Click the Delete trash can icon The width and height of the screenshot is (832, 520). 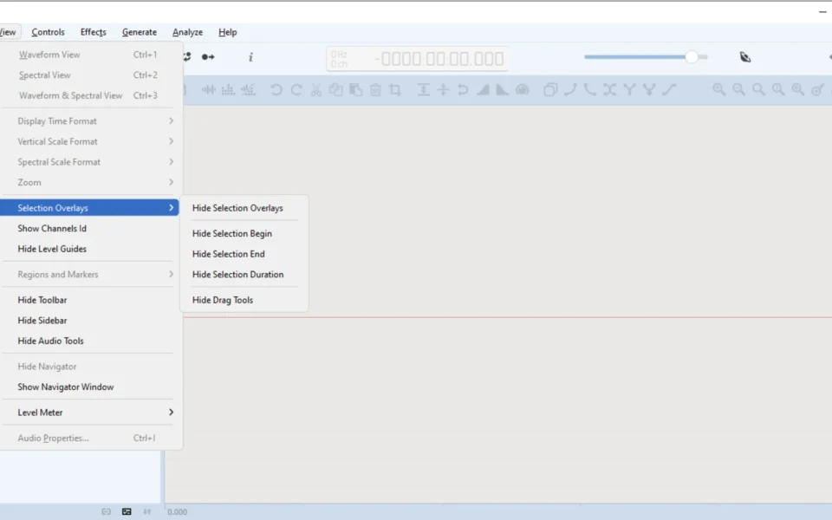375,89
